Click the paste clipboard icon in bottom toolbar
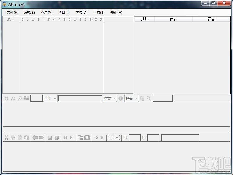Screen dimensions: 233x175 [x=20, y=138]
